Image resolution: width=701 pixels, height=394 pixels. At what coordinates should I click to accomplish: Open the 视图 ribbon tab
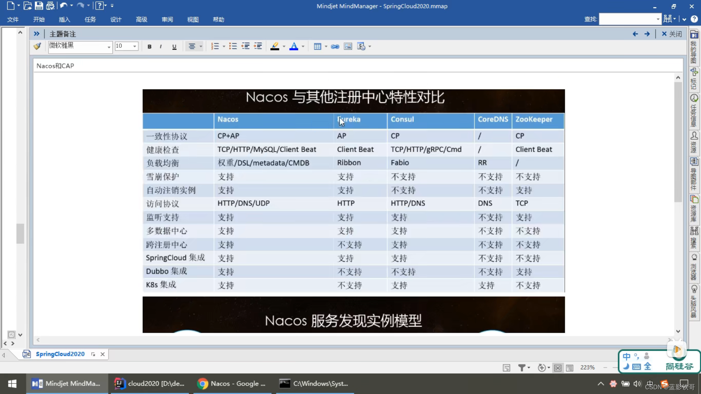pyautogui.click(x=193, y=19)
